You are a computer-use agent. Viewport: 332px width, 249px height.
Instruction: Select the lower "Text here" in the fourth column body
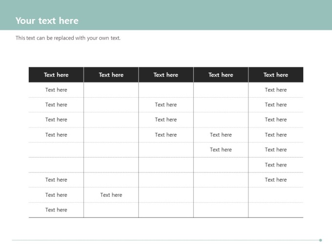click(x=221, y=150)
